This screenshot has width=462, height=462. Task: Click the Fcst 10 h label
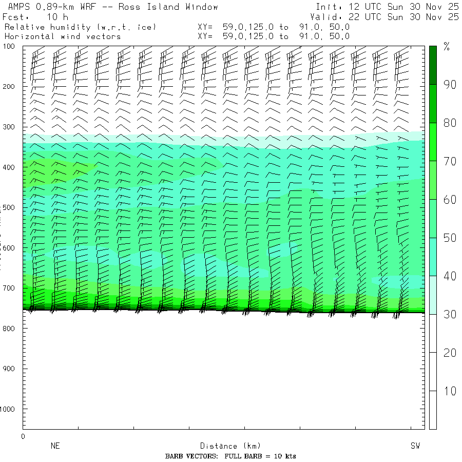point(35,17)
